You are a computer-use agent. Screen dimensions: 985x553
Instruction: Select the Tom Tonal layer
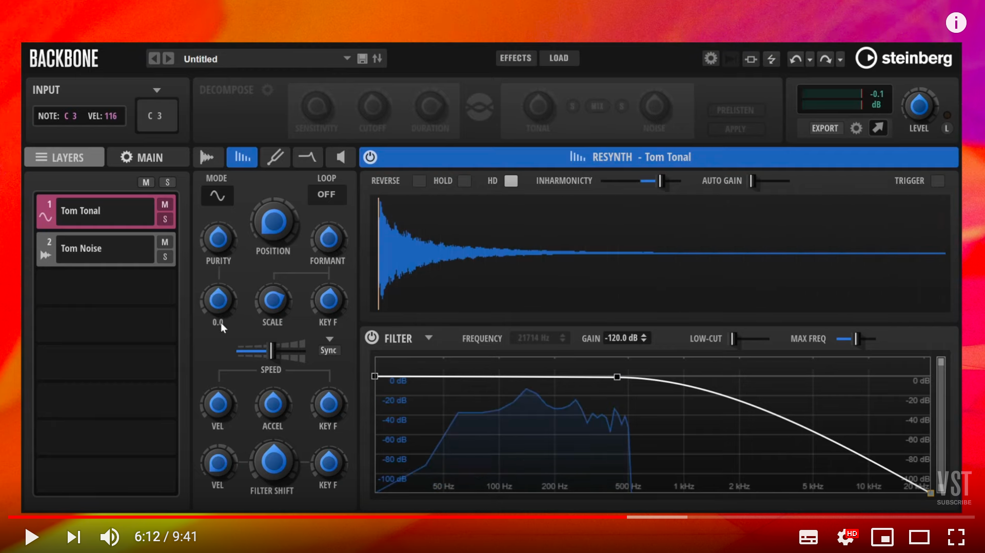point(105,211)
